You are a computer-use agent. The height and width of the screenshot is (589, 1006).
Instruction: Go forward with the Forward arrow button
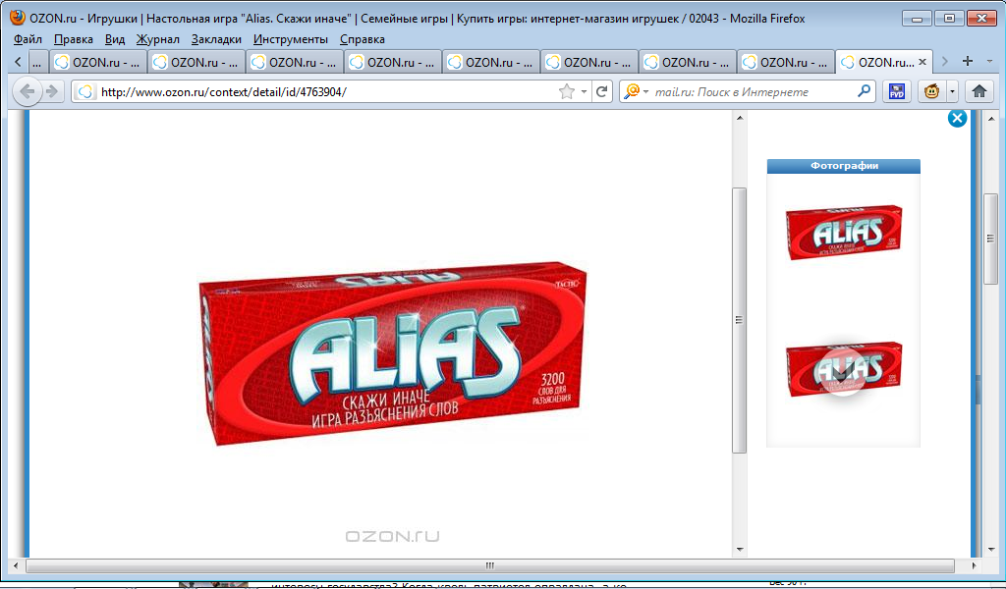click(53, 91)
